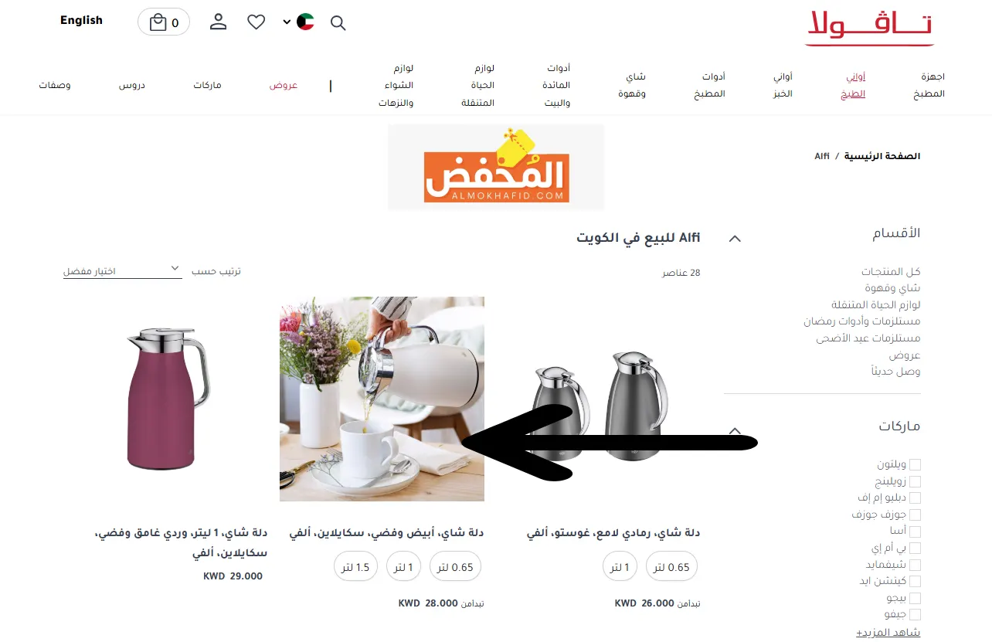This screenshot has width=992, height=642.
Task: Open the user account icon
Action: coord(219,22)
